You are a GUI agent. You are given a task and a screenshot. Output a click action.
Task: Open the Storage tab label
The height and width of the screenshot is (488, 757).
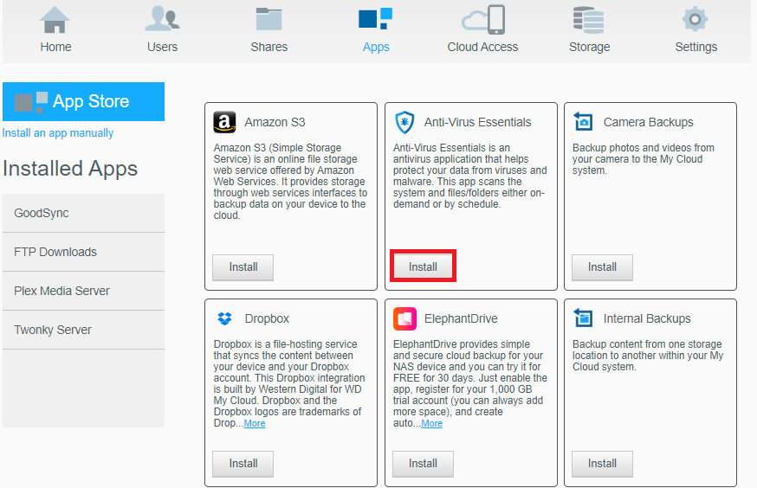(x=590, y=47)
